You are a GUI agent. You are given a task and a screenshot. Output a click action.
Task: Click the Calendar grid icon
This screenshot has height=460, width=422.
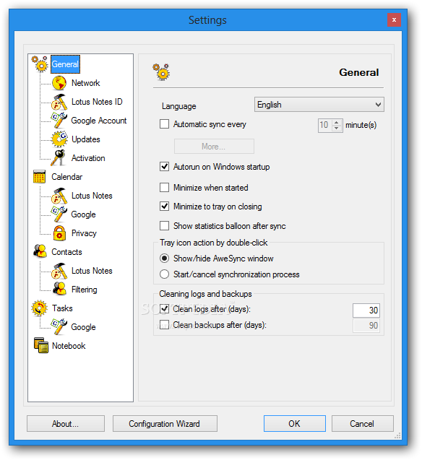39,177
